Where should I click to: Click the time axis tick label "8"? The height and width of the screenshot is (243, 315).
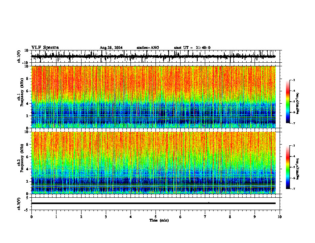point(230,217)
